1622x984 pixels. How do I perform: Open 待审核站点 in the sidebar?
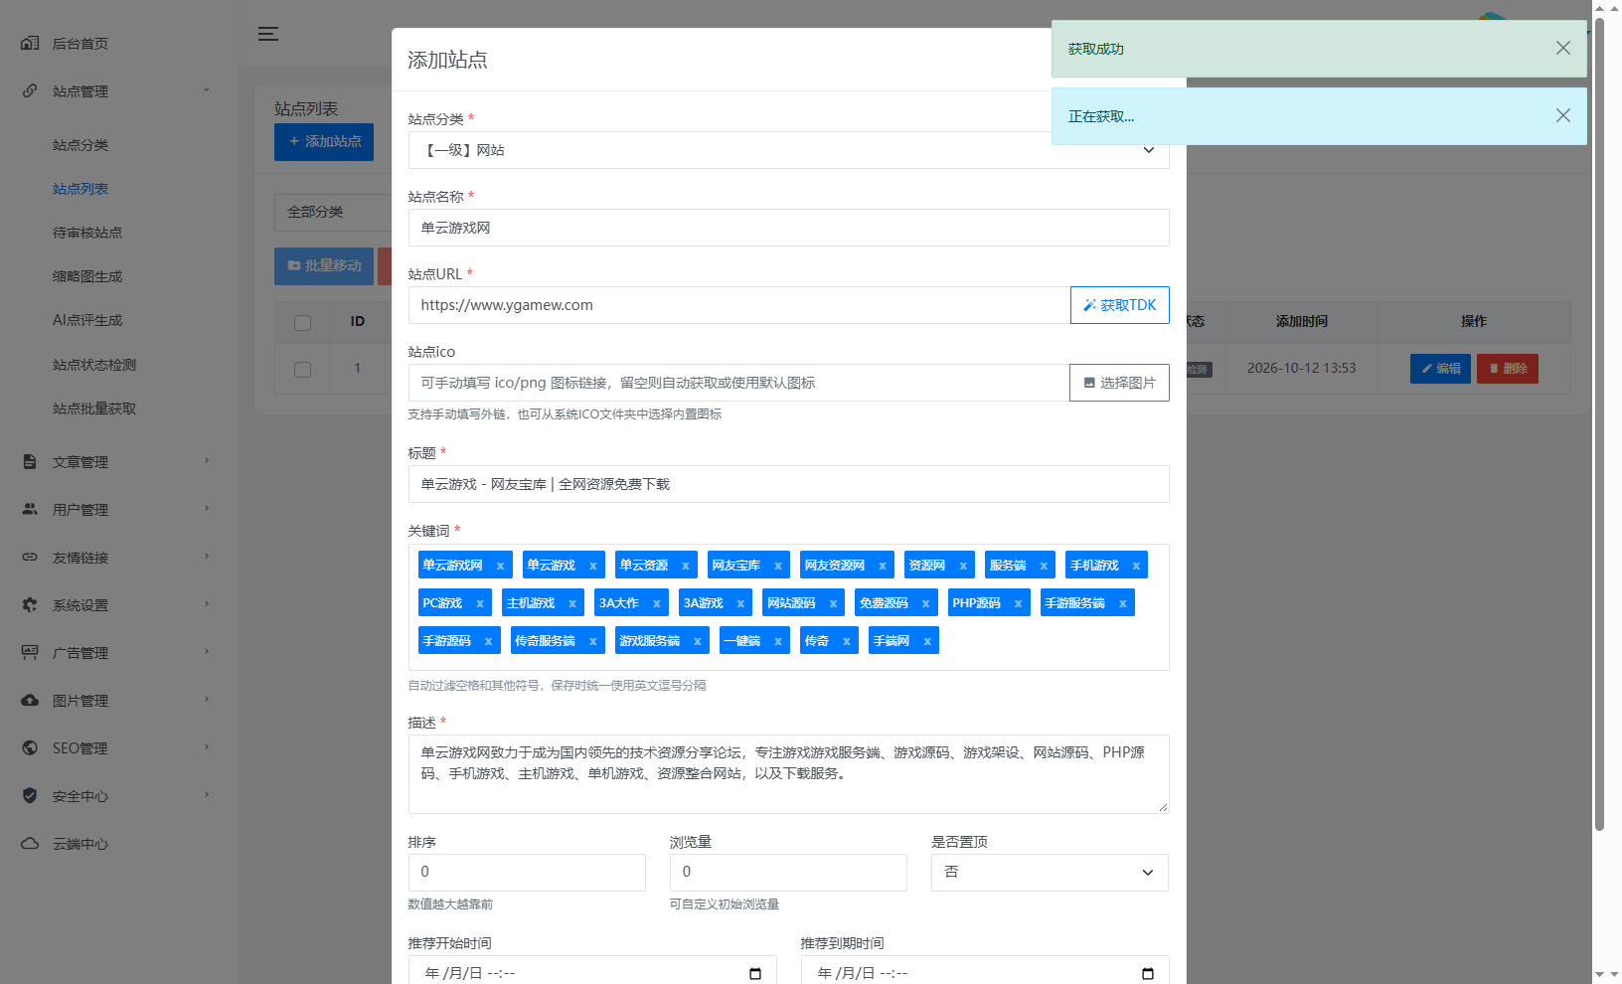[x=87, y=233]
